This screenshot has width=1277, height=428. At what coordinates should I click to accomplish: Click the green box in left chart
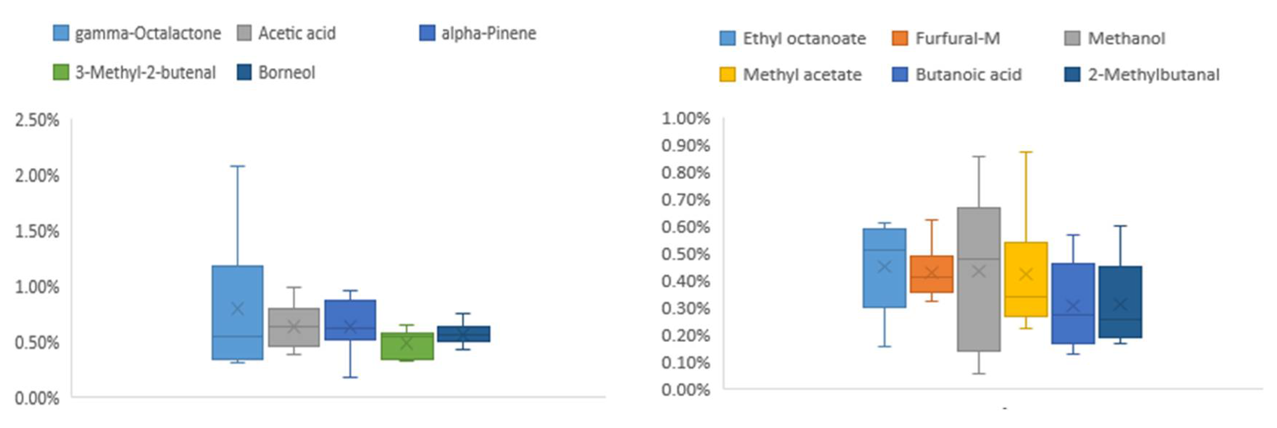407,346
